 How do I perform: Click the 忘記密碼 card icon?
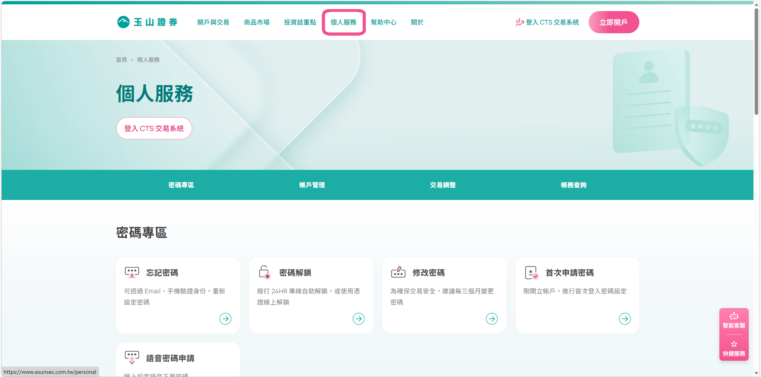pyautogui.click(x=132, y=272)
